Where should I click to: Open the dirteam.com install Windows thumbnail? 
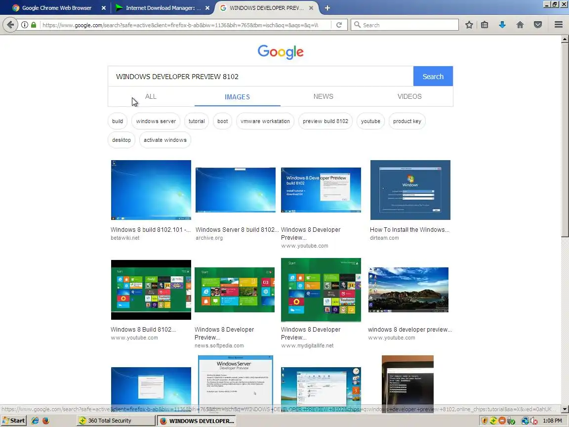(410, 190)
